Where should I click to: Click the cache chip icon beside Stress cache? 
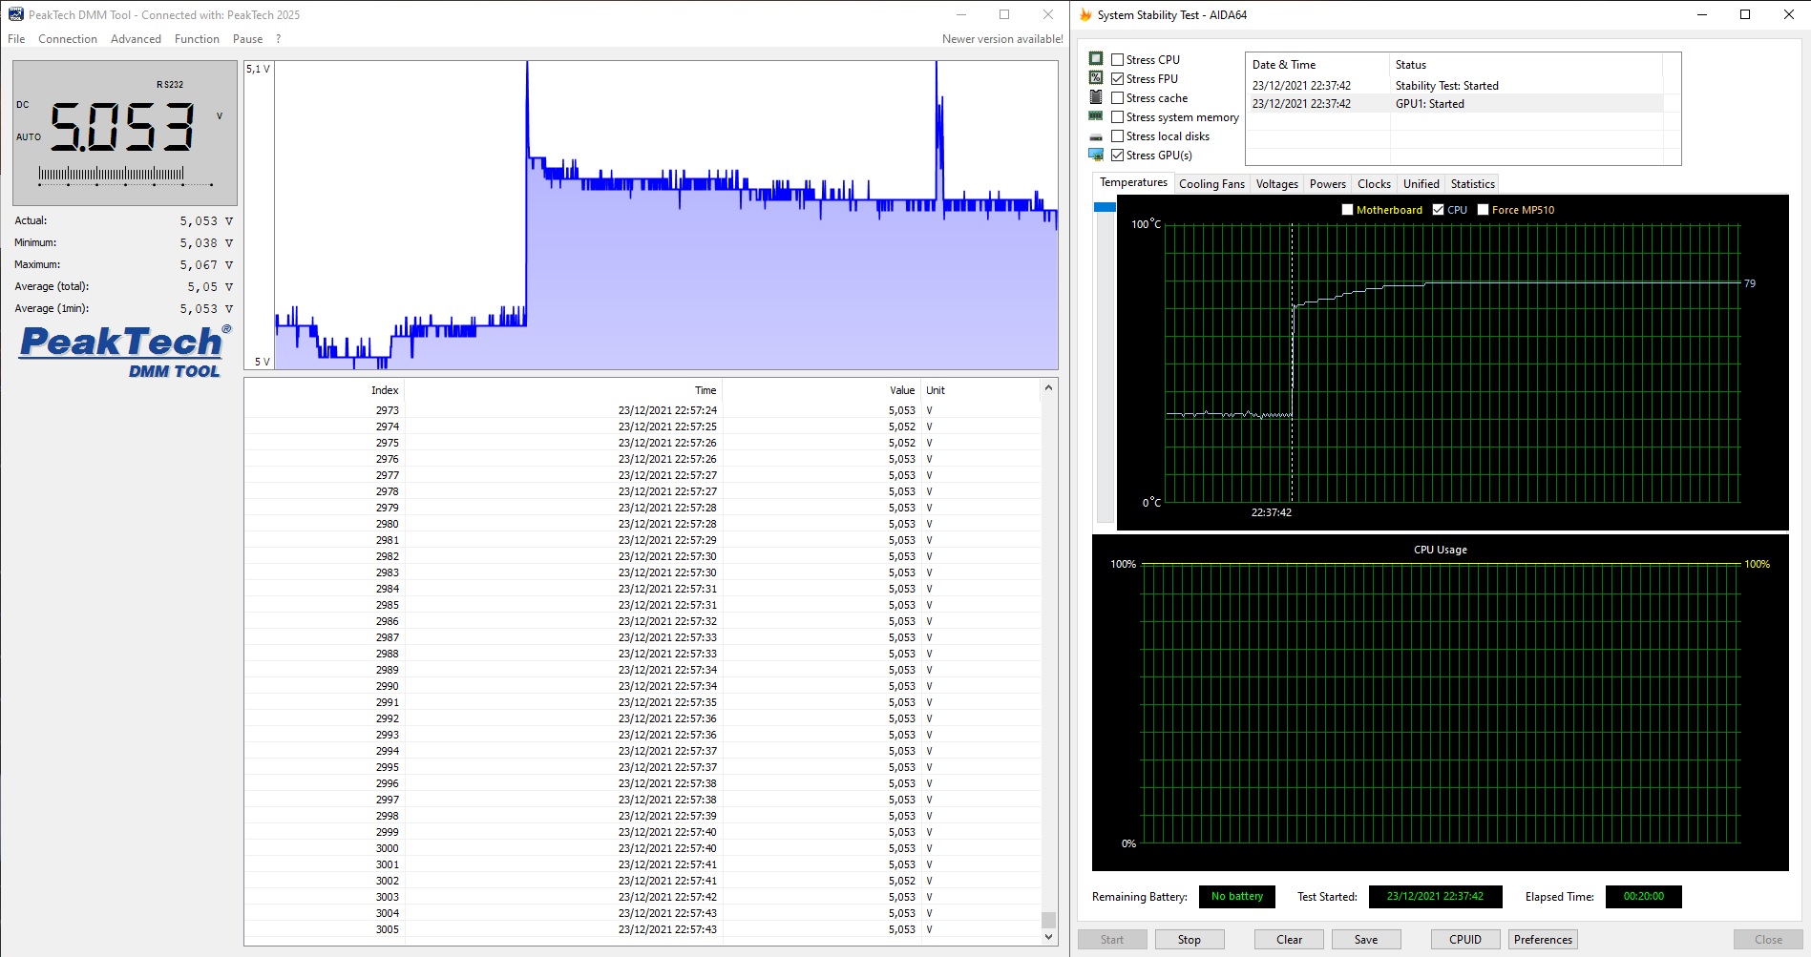(1096, 97)
